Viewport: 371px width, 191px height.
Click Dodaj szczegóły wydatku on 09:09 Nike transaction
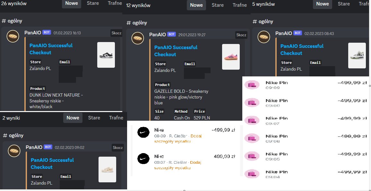tap(178, 139)
